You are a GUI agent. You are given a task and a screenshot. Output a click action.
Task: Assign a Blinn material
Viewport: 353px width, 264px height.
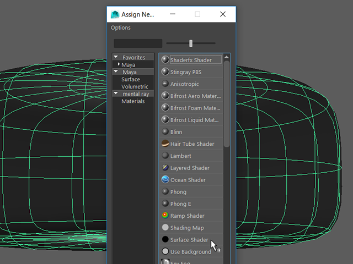[x=191, y=132]
